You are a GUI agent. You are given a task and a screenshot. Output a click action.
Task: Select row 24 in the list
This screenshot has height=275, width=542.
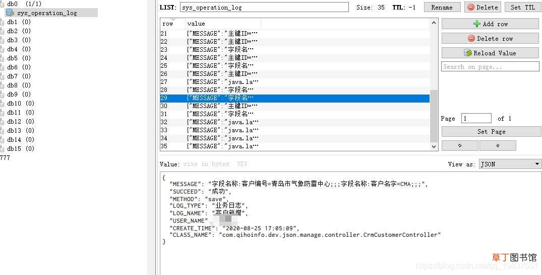pyautogui.click(x=295, y=57)
